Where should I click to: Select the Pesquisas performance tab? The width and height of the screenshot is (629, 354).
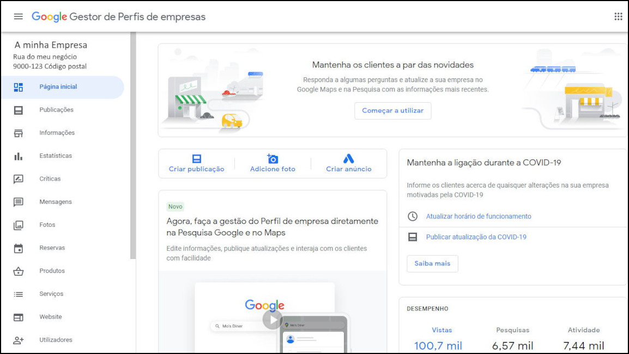click(513, 331)
